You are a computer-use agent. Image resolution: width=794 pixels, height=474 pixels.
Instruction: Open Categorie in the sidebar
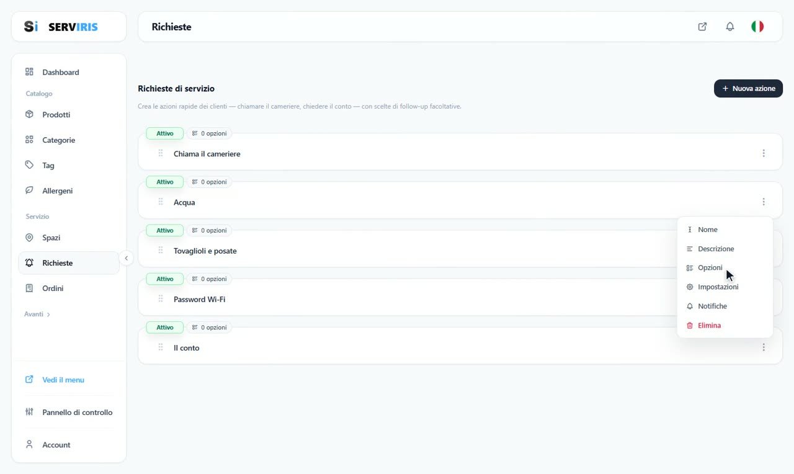pos(69,140)
